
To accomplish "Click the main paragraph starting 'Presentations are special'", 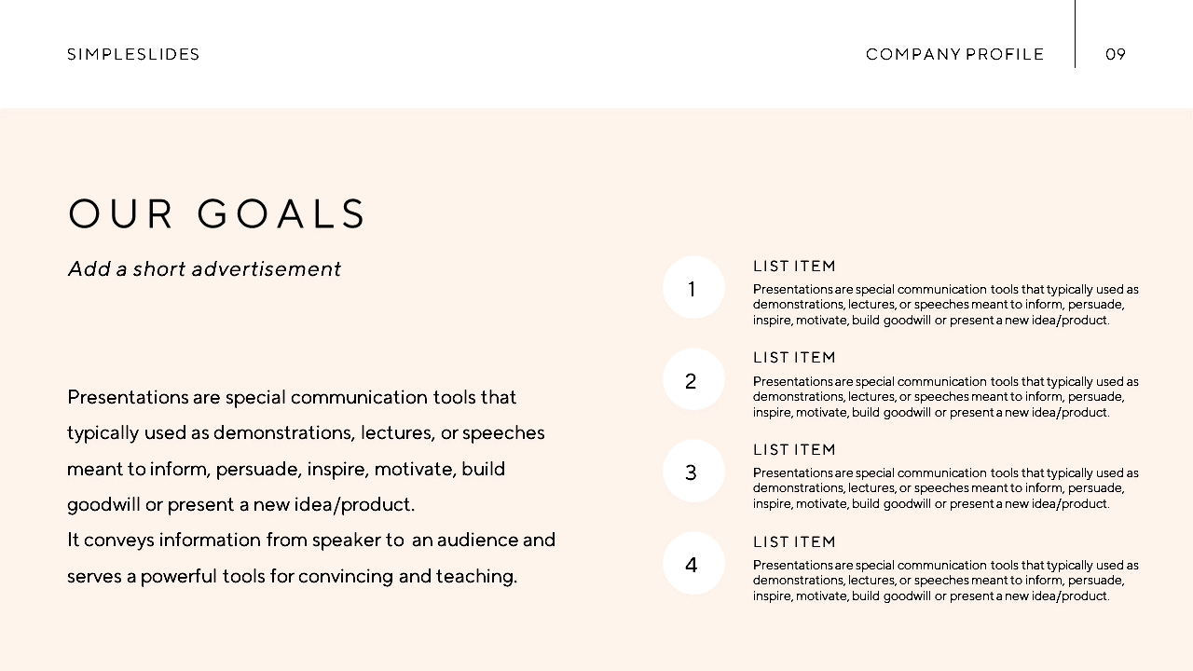I will point(306,450).
